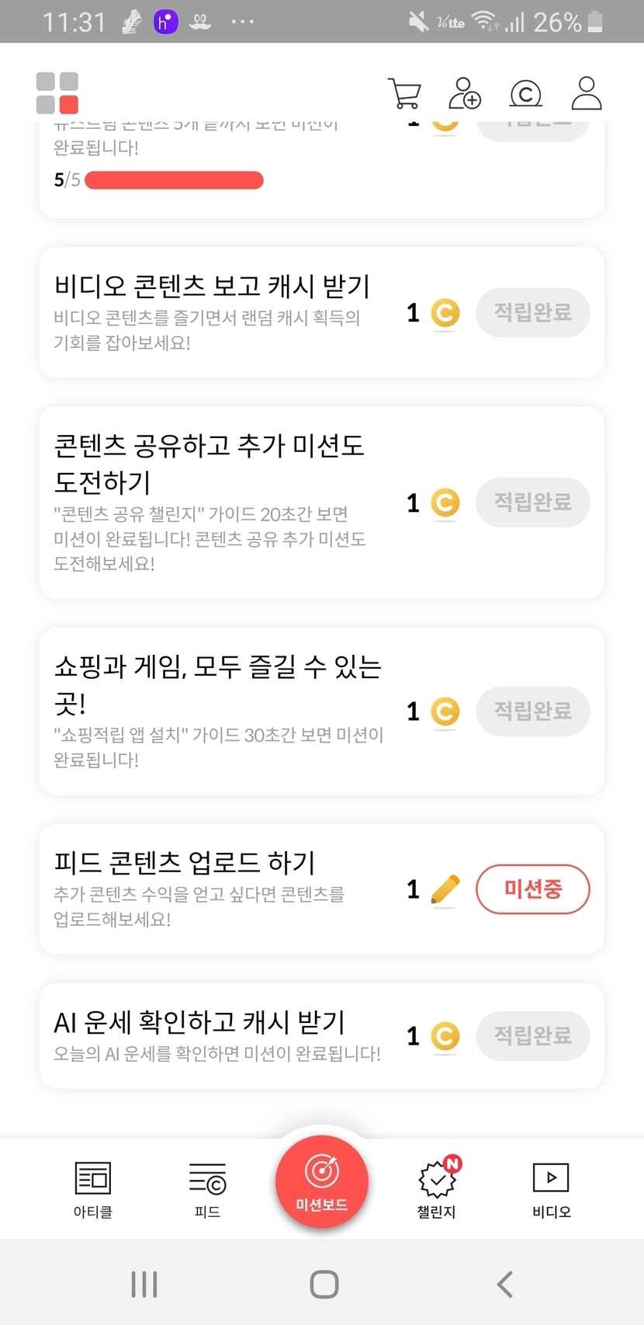Viewport: 644px width, 1325px height.
Task: Open the user profile icon
Action: 587,93
